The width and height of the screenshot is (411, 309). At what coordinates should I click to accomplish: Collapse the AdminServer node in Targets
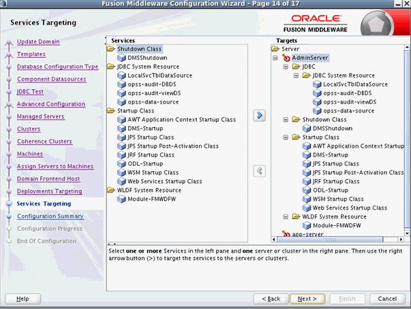click(x=275, y=58)
